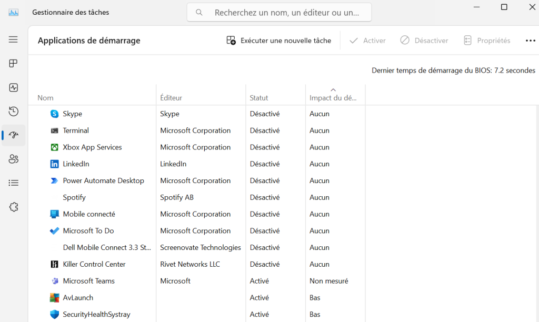The width and height of the screenshot is (539, 322).
Task: Switch to the Processes page icon
Action: (x=13, y=64)
